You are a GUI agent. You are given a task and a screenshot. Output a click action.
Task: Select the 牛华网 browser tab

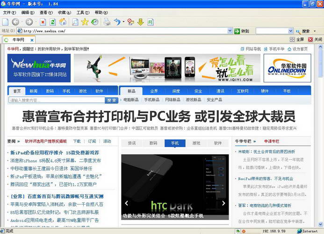pos(19,40)
